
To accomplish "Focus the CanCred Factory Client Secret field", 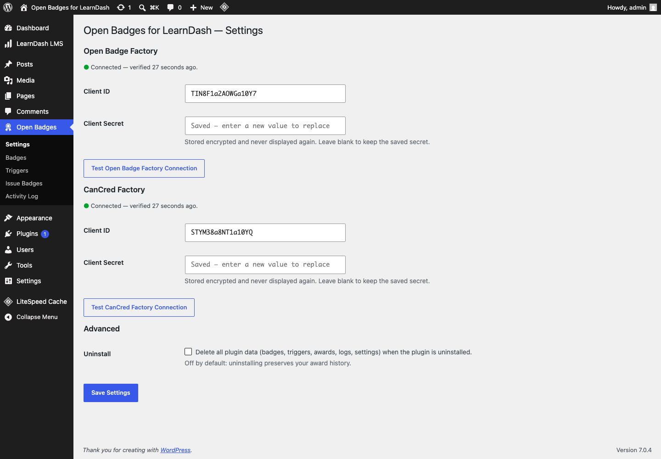I will (x=265, y=265).
